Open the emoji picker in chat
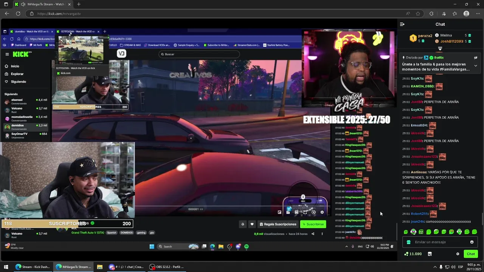Image resolution: width=484 pixels, height=272 pixels. [x=472, y=242]
